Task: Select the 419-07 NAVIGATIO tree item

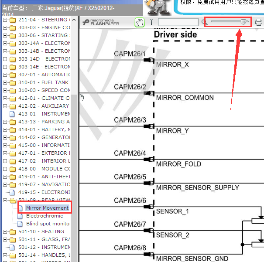Action: tap(44, 184)
